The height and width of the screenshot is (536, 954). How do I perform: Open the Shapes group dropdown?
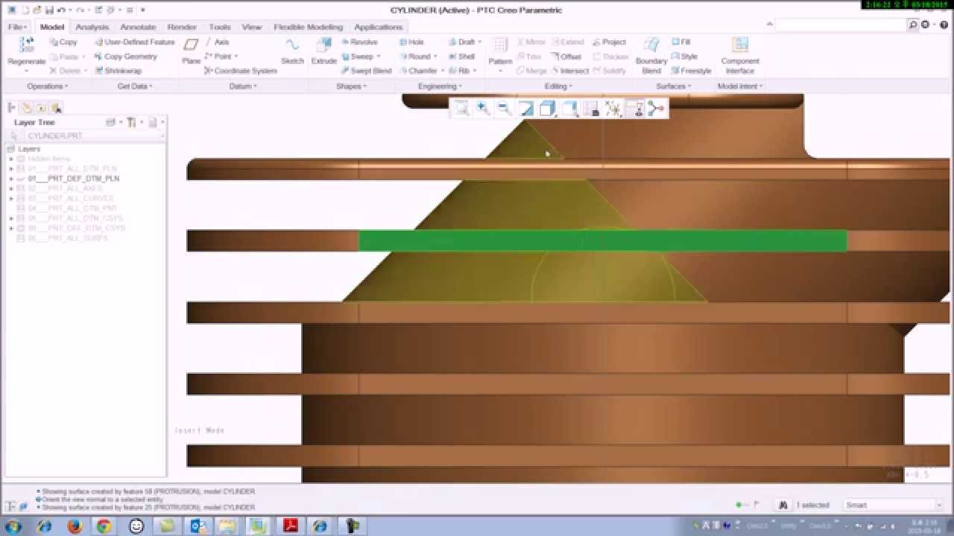click(351, 86)
